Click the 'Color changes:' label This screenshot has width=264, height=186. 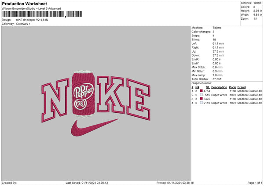(x=201, y=32)
